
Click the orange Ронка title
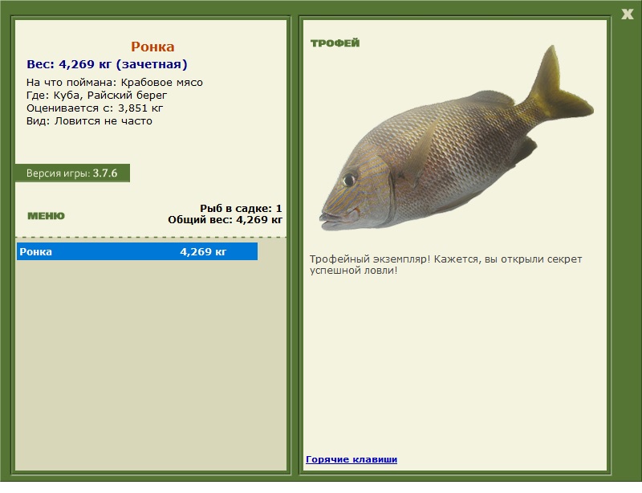coord(152,47)
